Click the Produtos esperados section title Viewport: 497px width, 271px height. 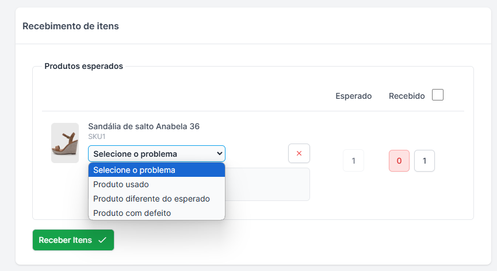(x=83, y=66)
